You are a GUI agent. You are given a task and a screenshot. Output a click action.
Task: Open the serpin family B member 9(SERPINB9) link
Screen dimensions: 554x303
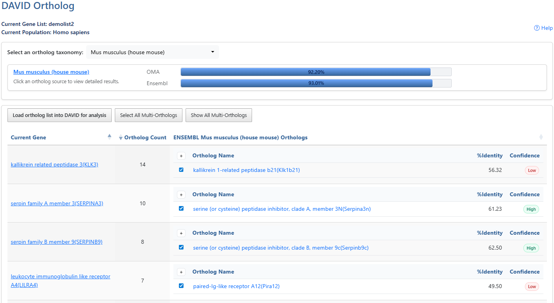[x=56, y=242]
